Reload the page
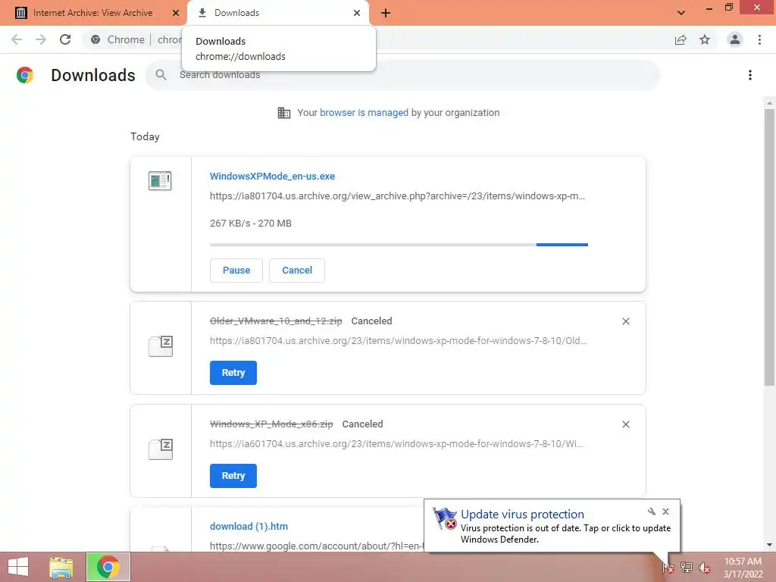 point(65,39)
